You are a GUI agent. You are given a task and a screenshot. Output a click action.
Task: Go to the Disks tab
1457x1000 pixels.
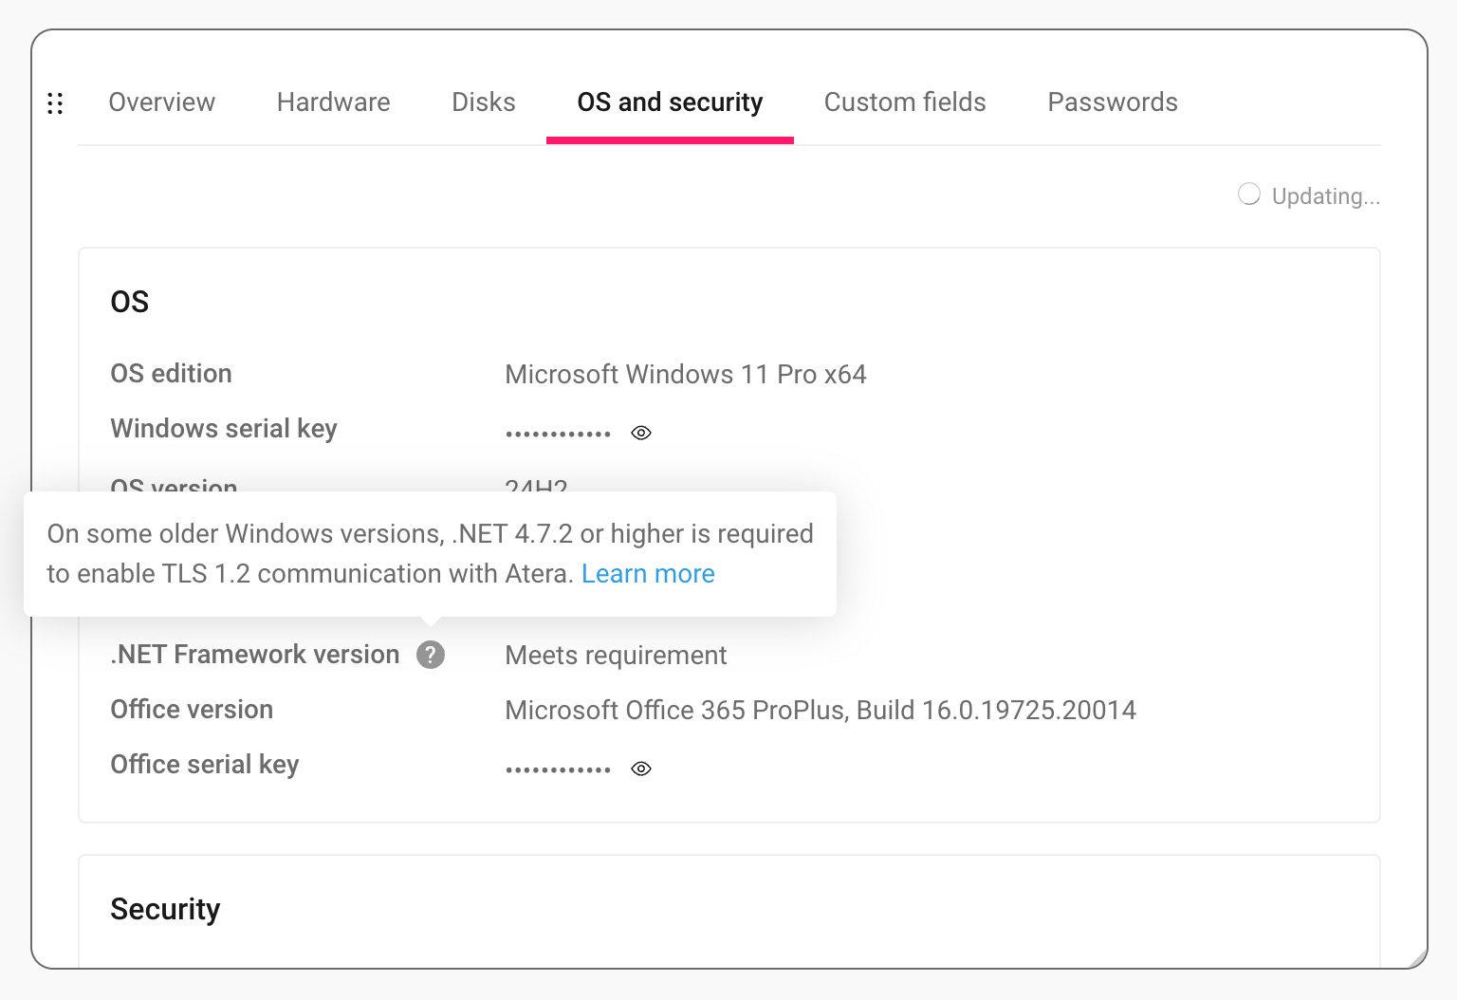click(x=484, y=102)
